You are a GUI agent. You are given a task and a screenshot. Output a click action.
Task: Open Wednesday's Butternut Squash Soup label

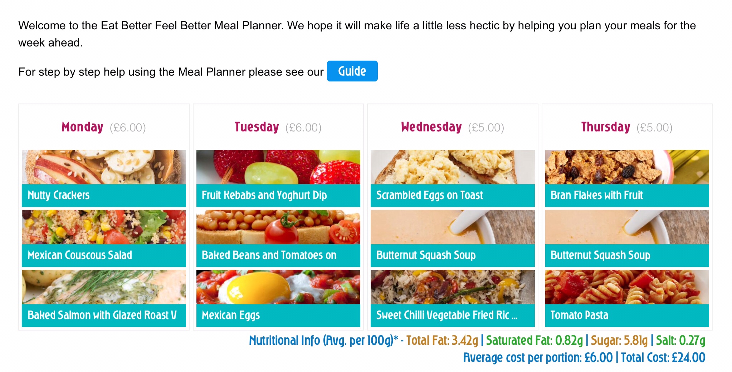click(x=426, y=255)
